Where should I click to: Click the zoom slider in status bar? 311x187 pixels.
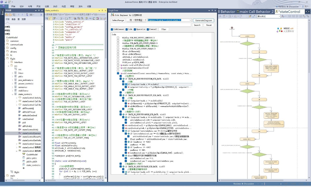click(x=264, y=184)
